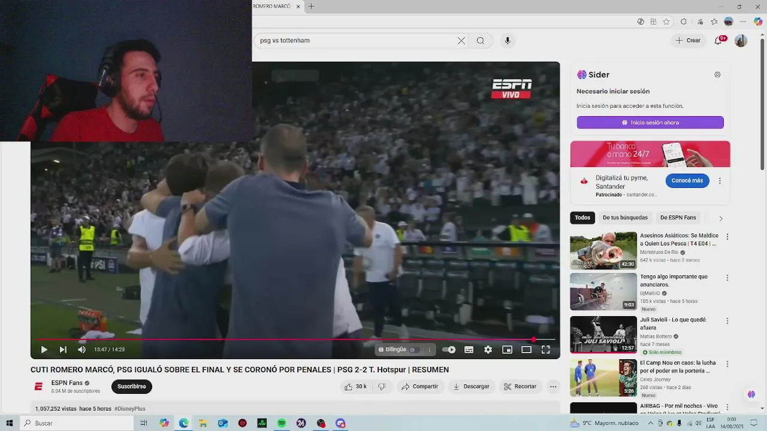Toggle the Bilingüe audio switch
This screenshot has height=431, width=767.
(x=413, y=350)
